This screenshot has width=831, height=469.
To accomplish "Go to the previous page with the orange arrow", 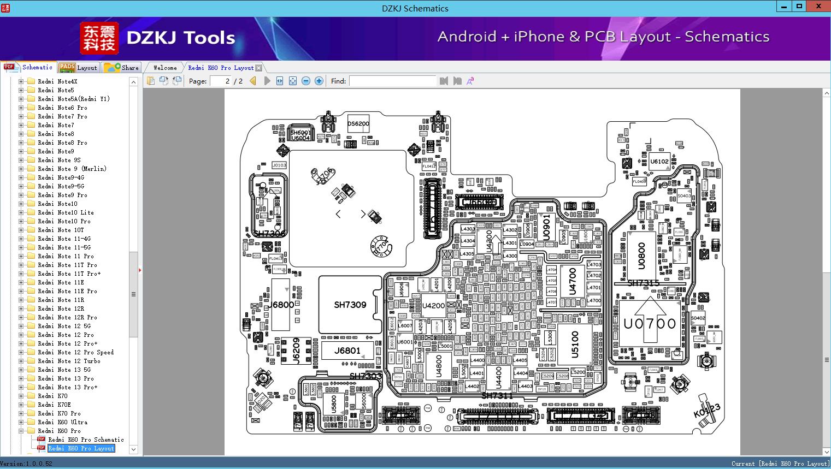I will point(253,81).
